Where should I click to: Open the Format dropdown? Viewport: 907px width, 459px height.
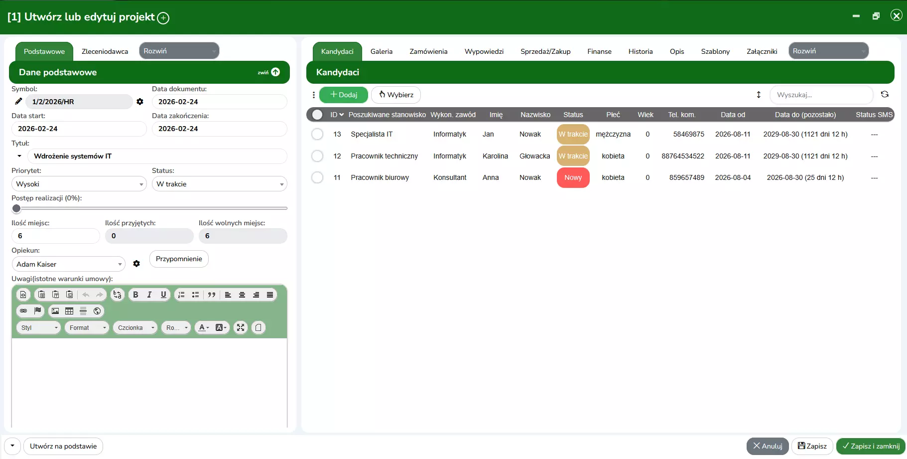coord(87,327)
